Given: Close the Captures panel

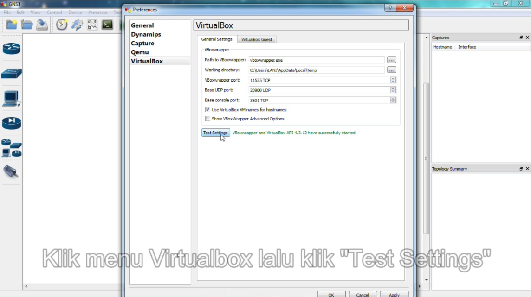Looking at the screenshot, I should coord(527,38).
